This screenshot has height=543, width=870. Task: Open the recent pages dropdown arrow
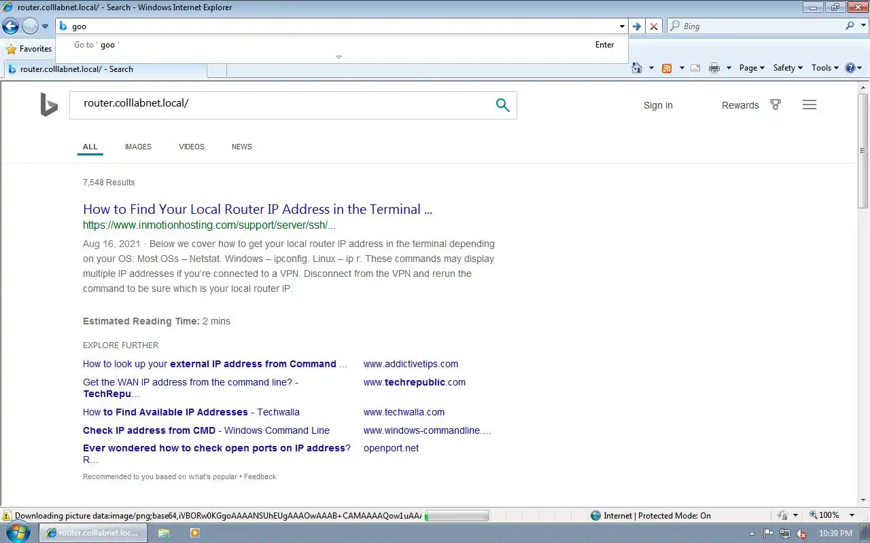click(x=46, y=26)
